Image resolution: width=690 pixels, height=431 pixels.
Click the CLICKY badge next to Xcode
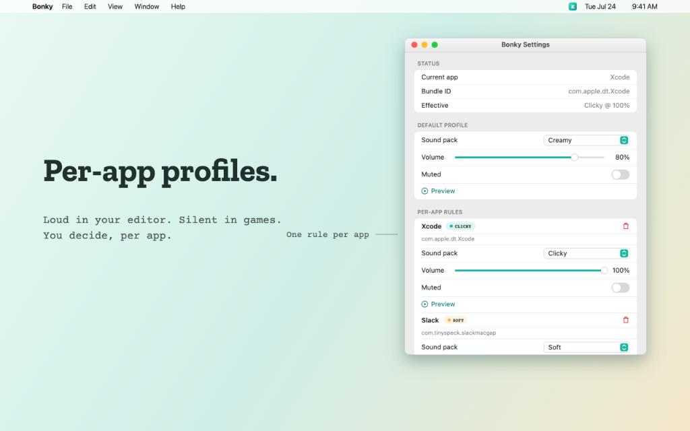[460, 226]
